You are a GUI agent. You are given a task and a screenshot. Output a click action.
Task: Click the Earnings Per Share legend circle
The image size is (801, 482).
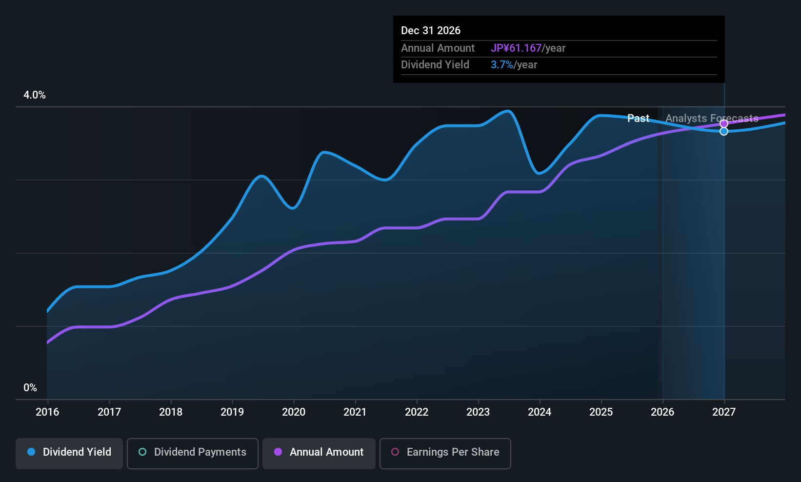coord(395,452)
